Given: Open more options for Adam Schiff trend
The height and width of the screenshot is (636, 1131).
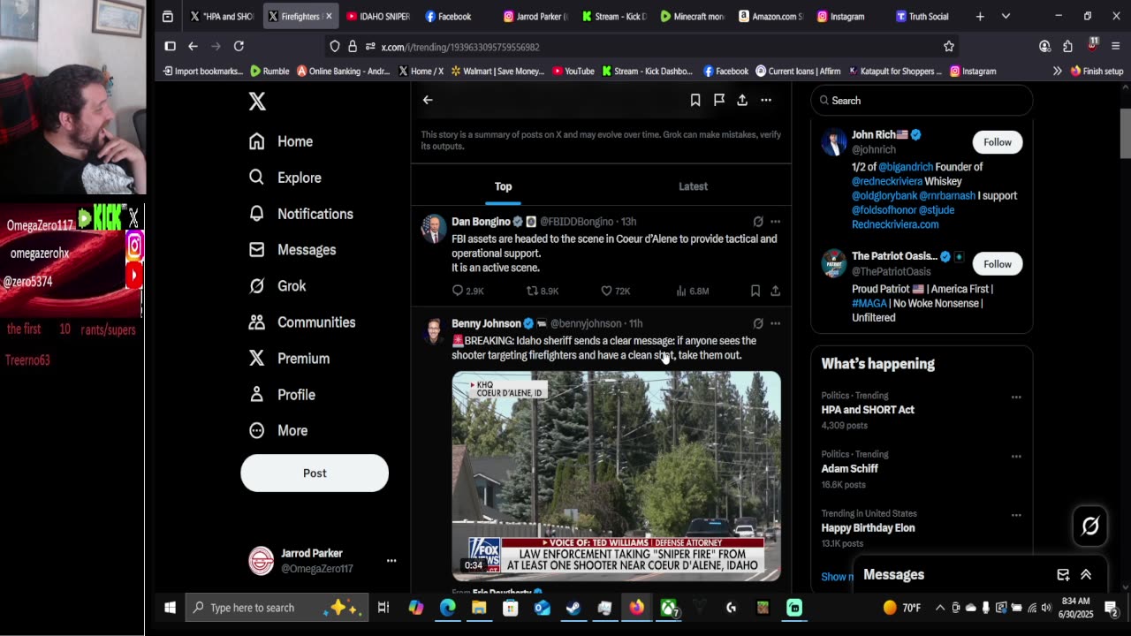Looking at the screenshot, I should 1016,457.
